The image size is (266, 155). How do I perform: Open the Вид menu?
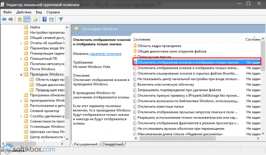[39, 12]
